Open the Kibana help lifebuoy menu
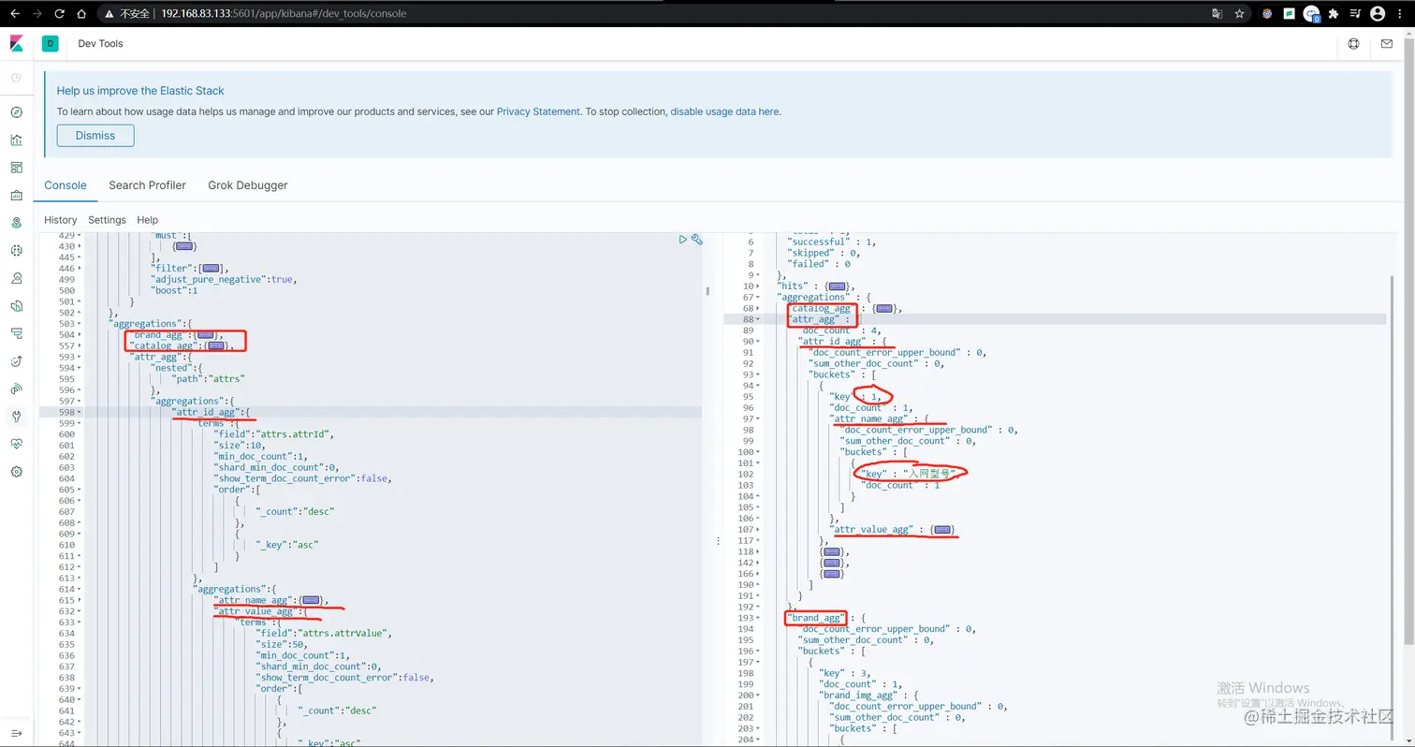This screenshot has width=1415, height=747. pos(1353,44)
